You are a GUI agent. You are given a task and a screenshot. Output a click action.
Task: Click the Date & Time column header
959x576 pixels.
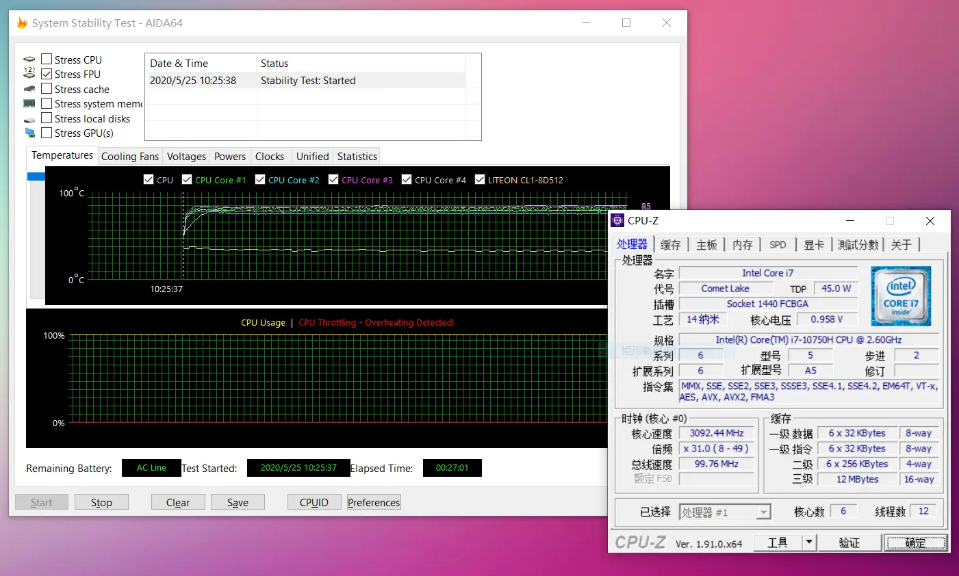pyautogui.click(x=201, y=64)
